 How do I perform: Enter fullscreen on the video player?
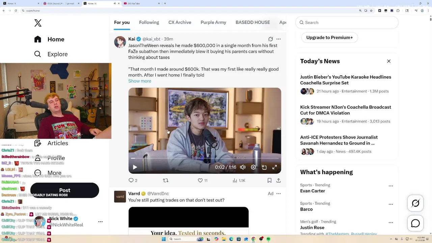coord(275,167)
